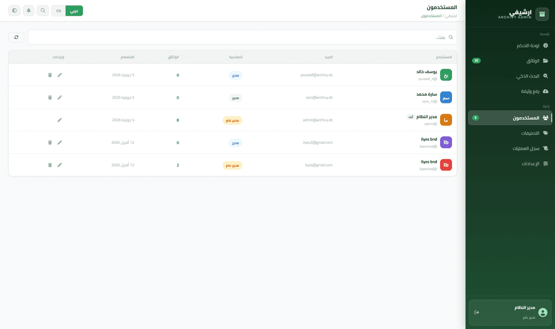
Task: Click the orange avatar of مدير النظام
Action: coord(446,120)
